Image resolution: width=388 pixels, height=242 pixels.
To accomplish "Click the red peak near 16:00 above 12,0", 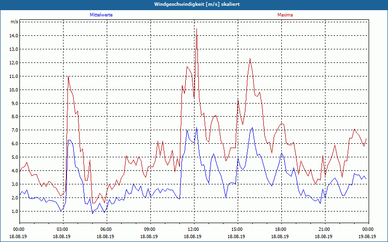I will [x=250, y=59].
